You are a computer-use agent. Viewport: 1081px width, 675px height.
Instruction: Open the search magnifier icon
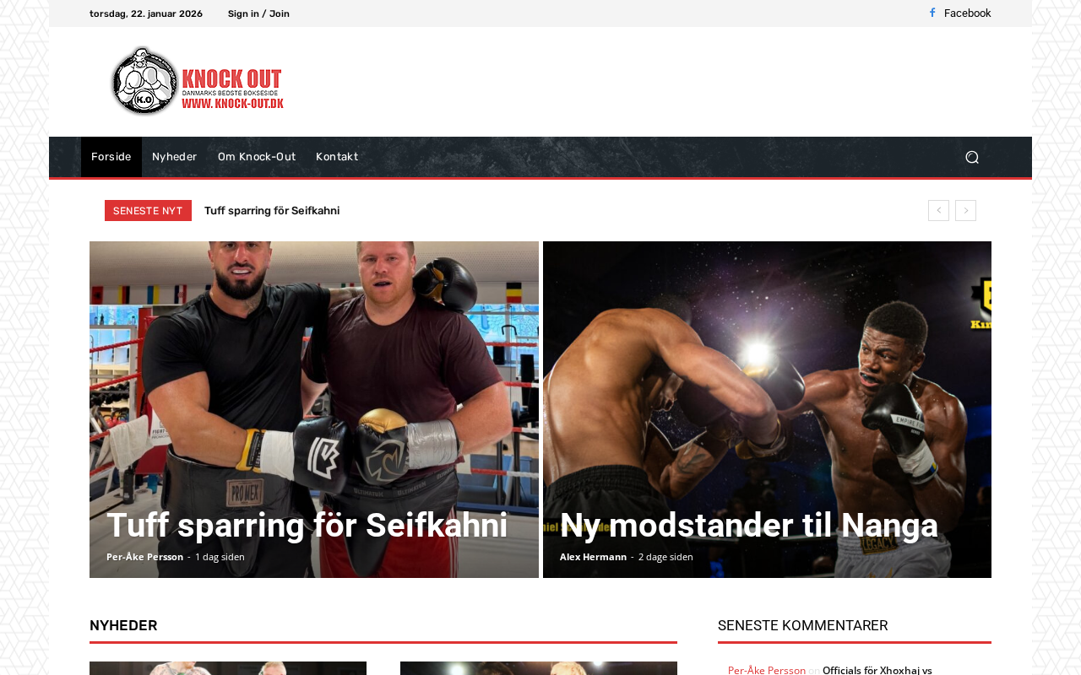[972, 157]
